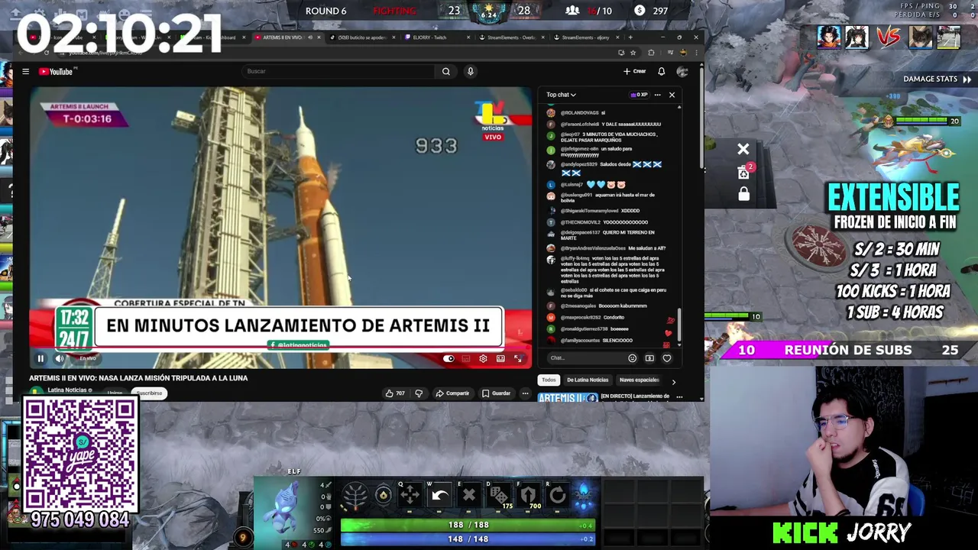The width and height of the screenshot is (978, 550).
Task: Toggle subtitles in the video player
Action: click(x=466, y=358)
